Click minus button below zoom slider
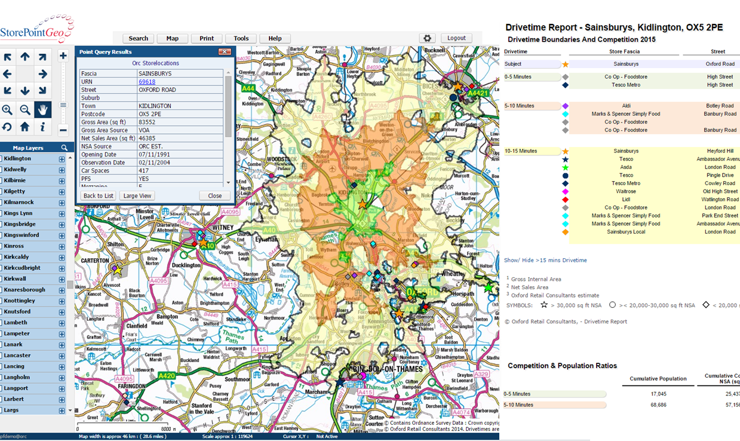740x441 pixels. tap(63, 130)
